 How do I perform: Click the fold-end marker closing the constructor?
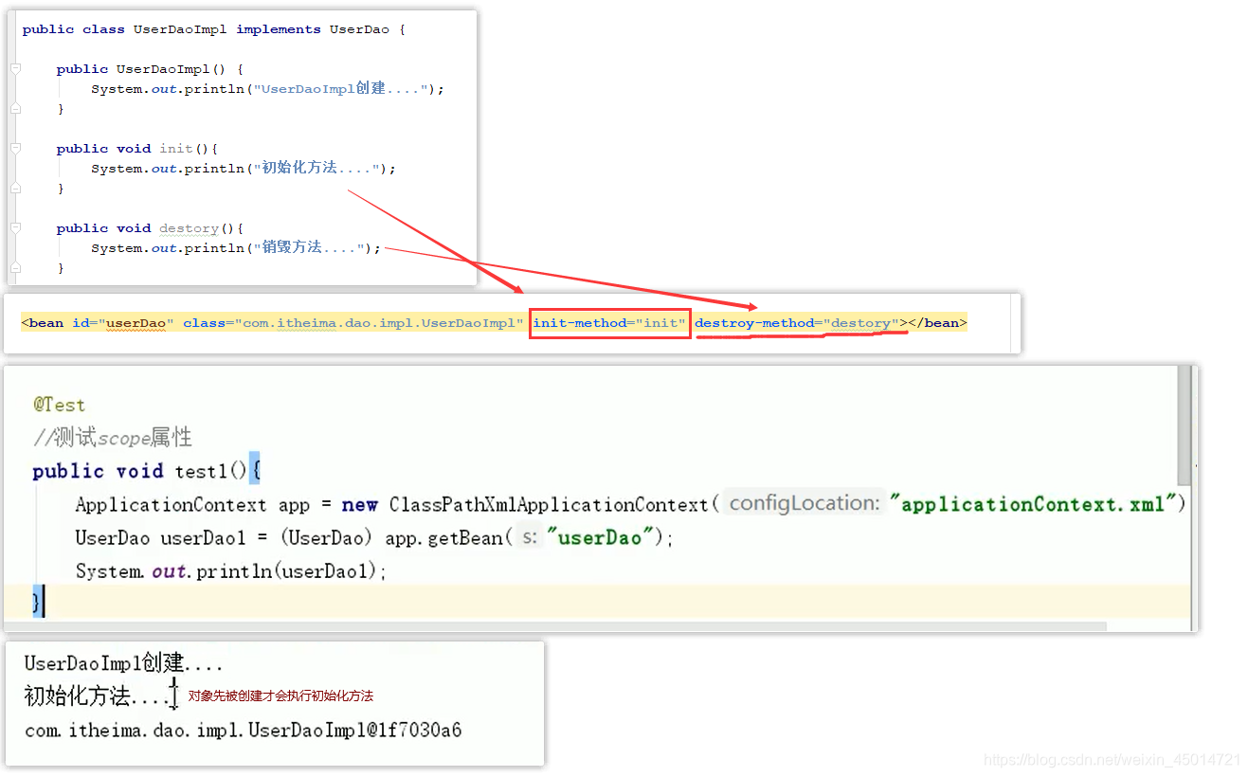coord(14,109)
